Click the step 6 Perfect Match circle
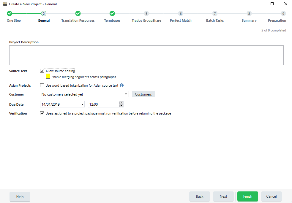The image size is (292, 203). coord(180,14)
